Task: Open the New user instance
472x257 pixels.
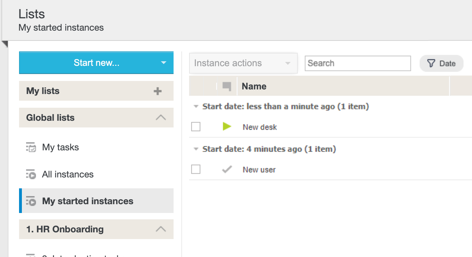Action: coord(259,170)
